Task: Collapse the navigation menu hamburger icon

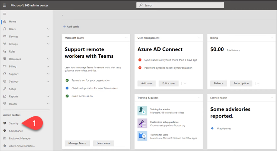Action: (4, 14)
